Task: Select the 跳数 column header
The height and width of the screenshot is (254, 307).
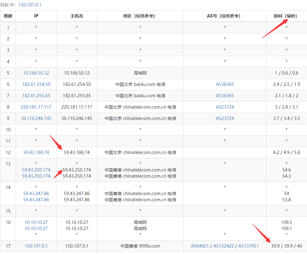Action: pyautogui.click(x=8, y=16)
